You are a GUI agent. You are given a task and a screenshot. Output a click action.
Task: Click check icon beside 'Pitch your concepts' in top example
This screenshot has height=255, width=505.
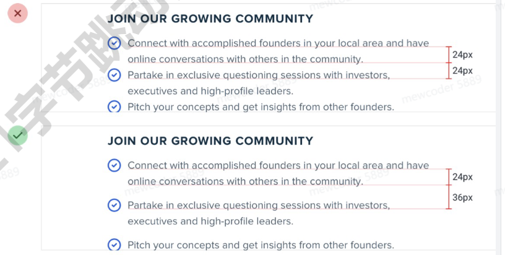pyautogui.click(x=114, y=106)
